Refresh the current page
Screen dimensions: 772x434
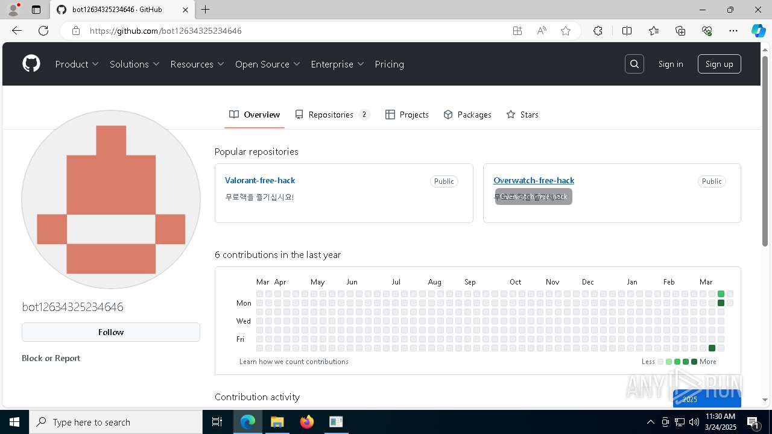click(43, 31)
